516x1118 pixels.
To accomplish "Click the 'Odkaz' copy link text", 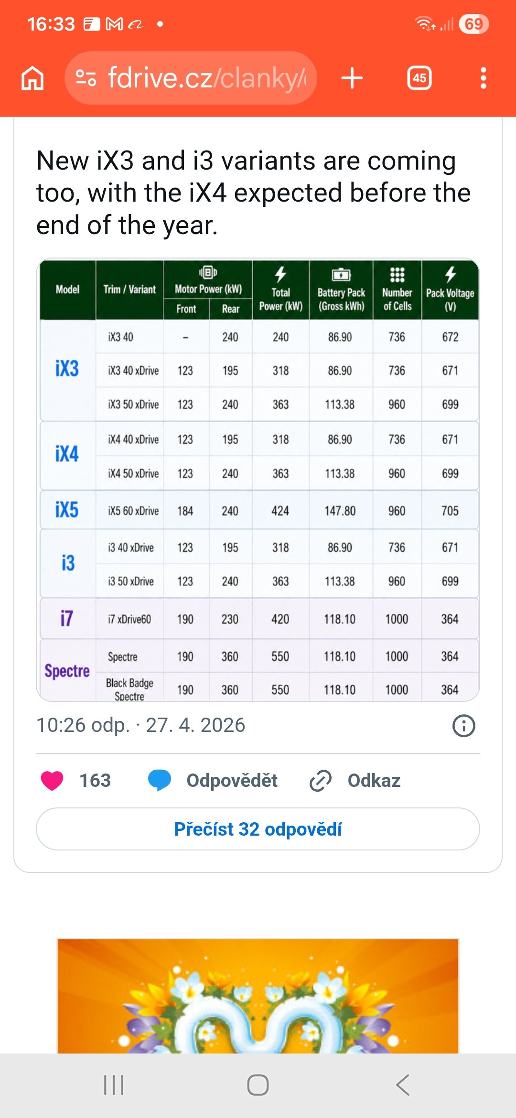I will [374, 781].
